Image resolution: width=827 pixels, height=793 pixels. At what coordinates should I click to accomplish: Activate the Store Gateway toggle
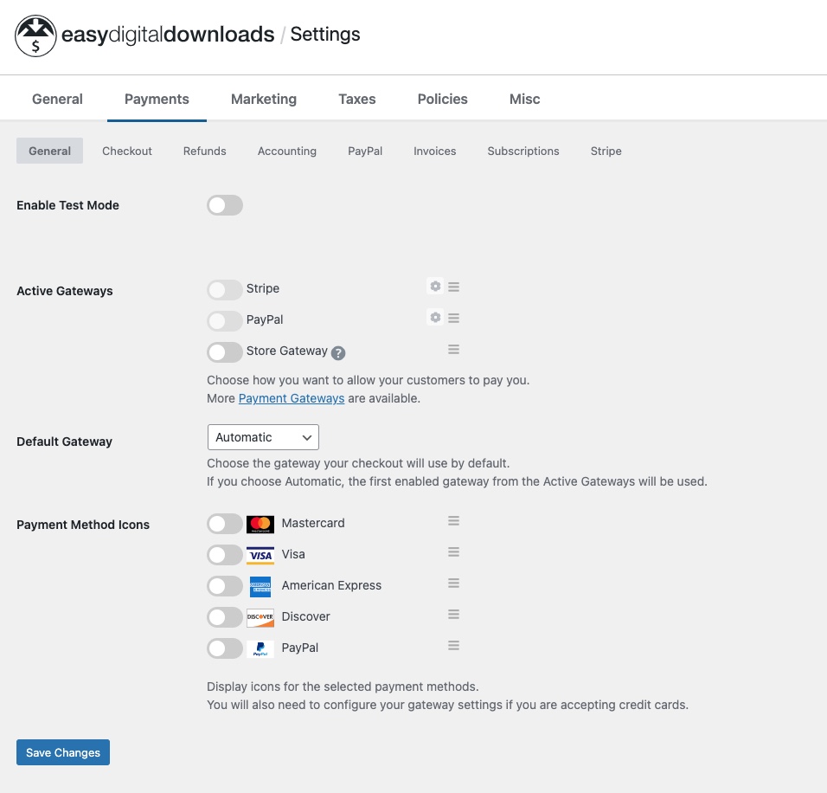[x=225, y=352]
